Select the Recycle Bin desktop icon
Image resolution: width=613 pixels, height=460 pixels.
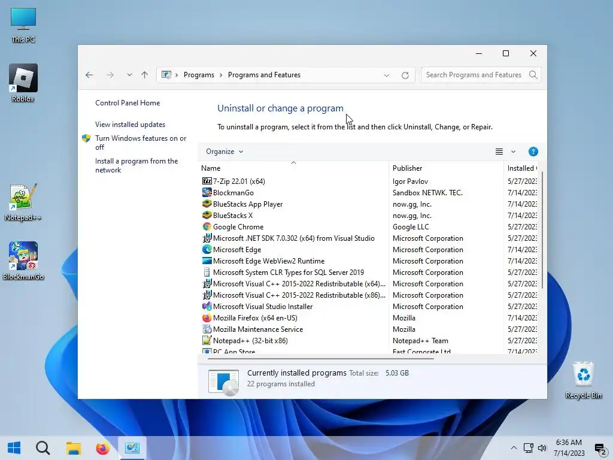coord(583,380)
